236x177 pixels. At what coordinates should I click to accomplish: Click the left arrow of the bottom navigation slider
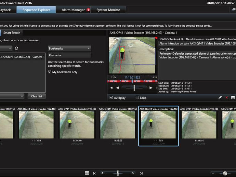coord(102,173)
